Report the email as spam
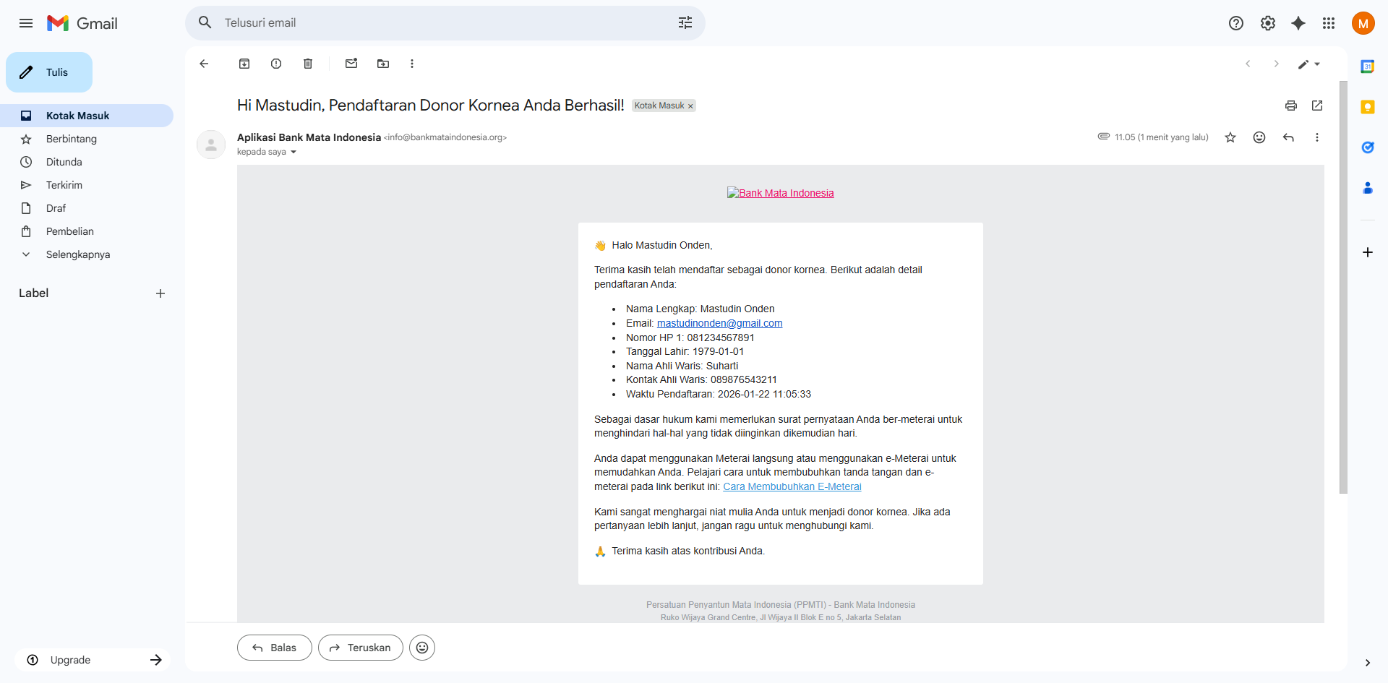 (x=276, y=64)
